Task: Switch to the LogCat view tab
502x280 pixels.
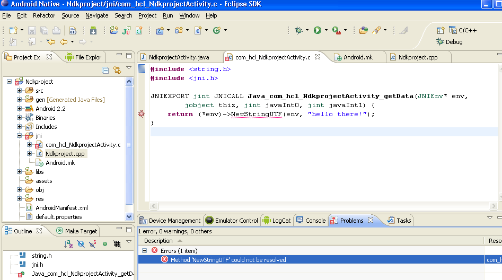Action: click(277, 221)
